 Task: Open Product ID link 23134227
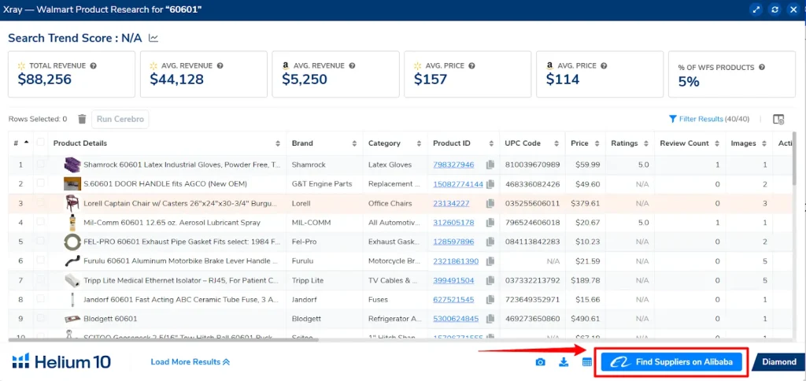pyautogui.click(x=451, y=203)
